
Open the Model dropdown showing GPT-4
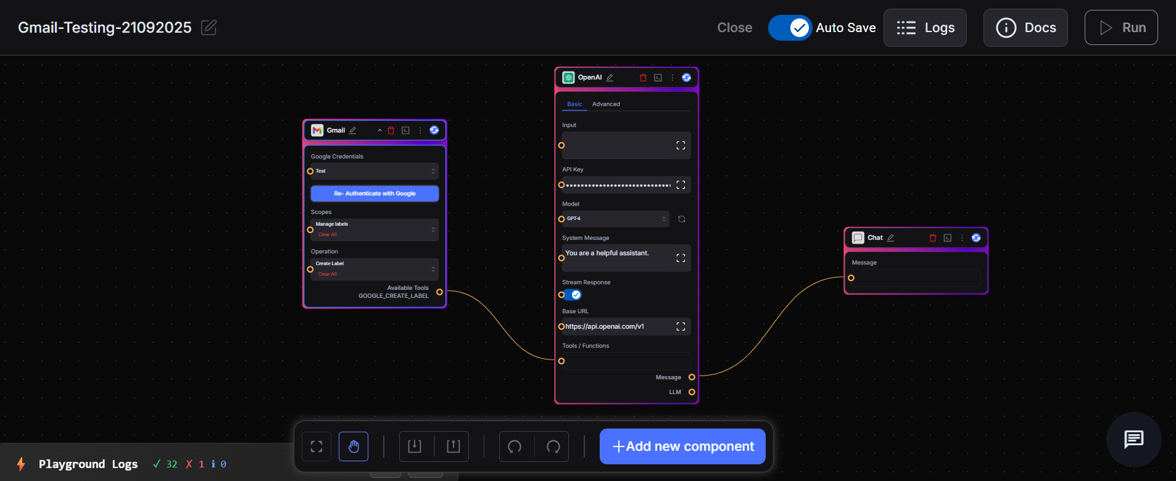pos(615,219)
